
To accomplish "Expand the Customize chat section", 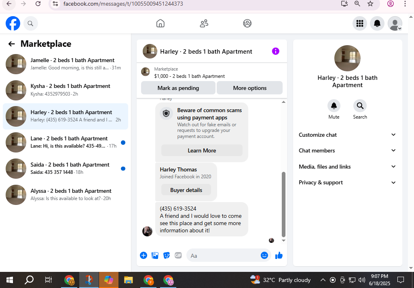I will tap(347, 135).
